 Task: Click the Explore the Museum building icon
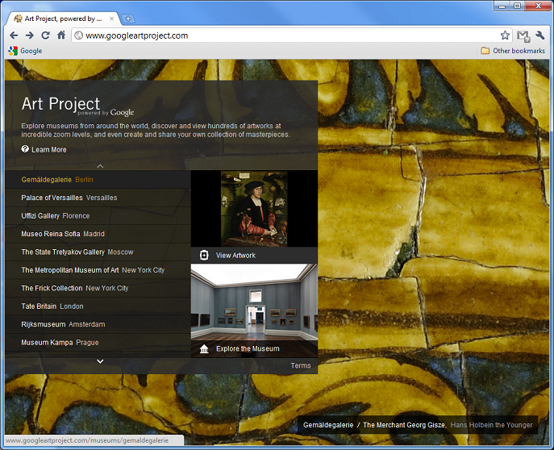(204, 349)
